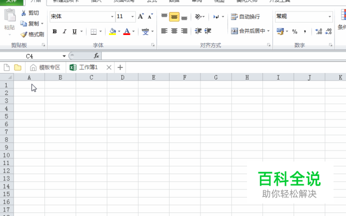Toggle Bold formatting

click(x=54, y=31)
